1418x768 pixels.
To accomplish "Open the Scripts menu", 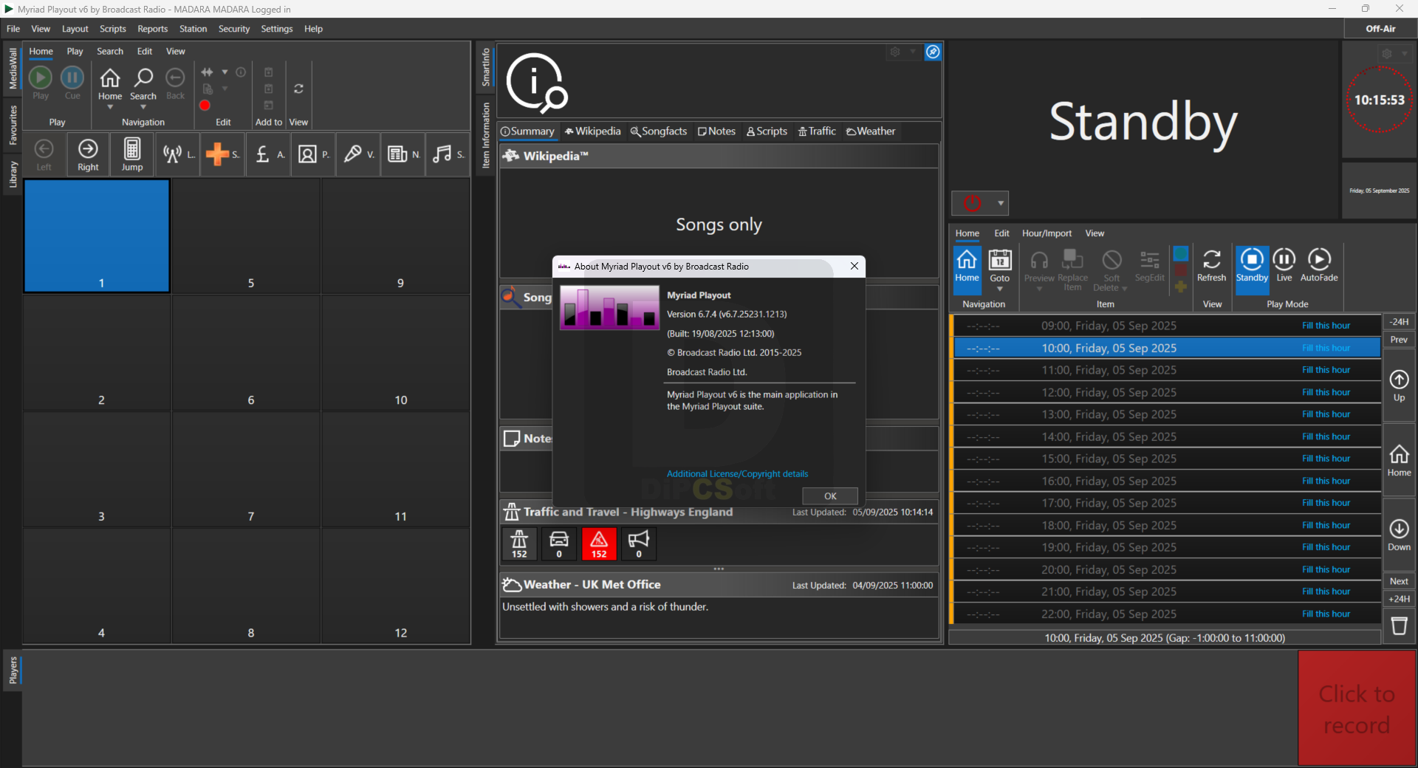I will coord(113,29).
